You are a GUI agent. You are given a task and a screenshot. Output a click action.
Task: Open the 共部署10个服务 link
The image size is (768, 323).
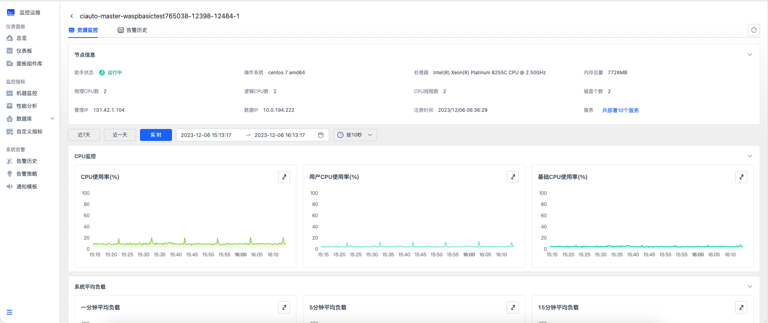click(620, 110)
